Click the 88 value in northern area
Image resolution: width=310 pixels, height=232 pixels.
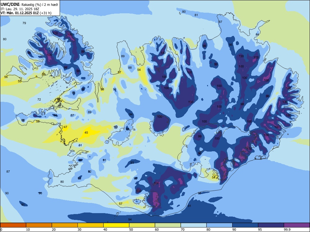coord(130,68)
